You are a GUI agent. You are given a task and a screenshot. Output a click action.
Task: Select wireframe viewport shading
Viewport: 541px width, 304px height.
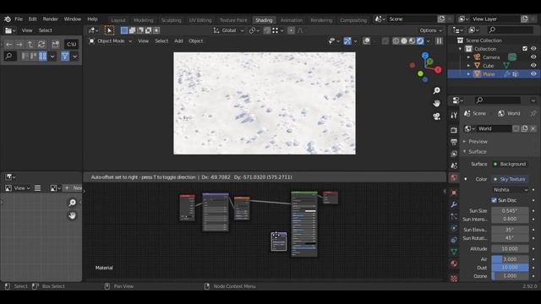(x=396, y=41)
